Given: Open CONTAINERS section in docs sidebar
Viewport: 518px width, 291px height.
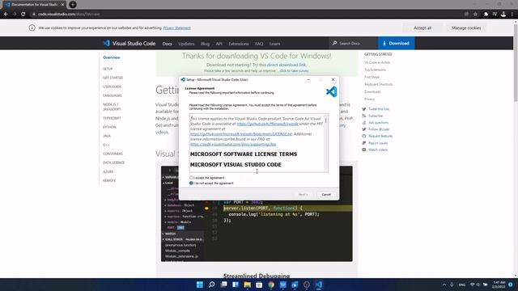Looking at the screenshot, I should coord(113,154).
